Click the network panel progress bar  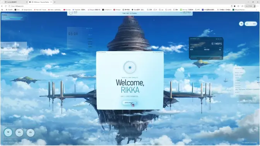pos(206,56)
